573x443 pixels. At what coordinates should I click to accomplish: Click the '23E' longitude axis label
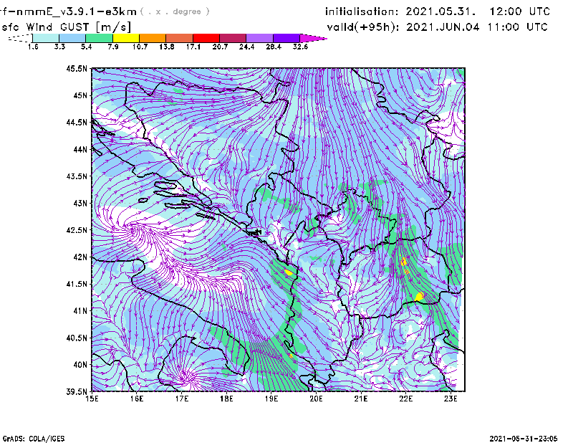coord(451,399)
